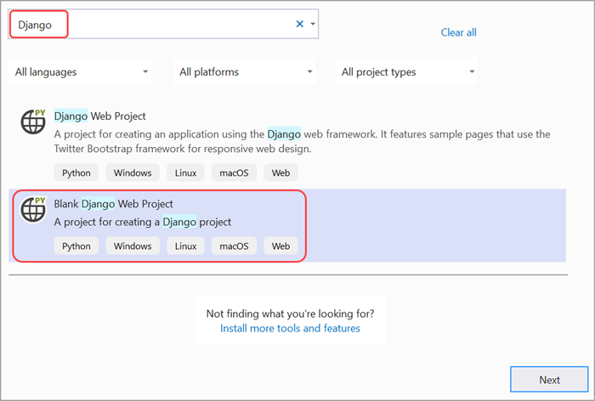This screenshot has width=595, height=401.
Task: Click Python tag under Blank Django Web Project
Action: tap(76, 246)
